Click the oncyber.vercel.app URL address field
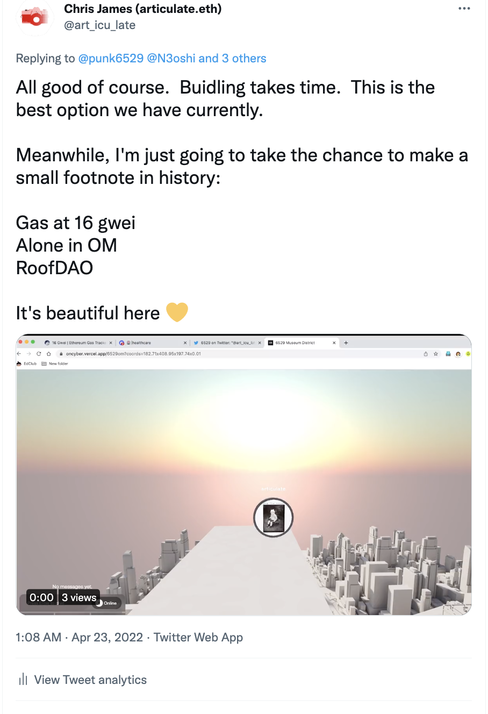Screen dimensions: 488x714 [133, 354]
